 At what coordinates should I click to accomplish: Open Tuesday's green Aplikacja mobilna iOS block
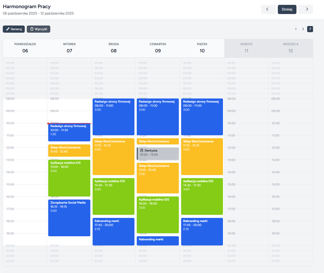[69, 178]
